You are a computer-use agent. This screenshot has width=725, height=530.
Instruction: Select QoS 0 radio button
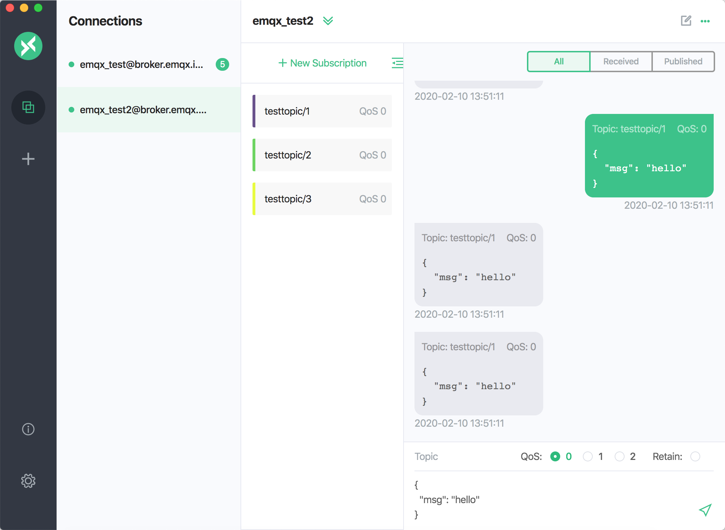[x=555, y=456]
